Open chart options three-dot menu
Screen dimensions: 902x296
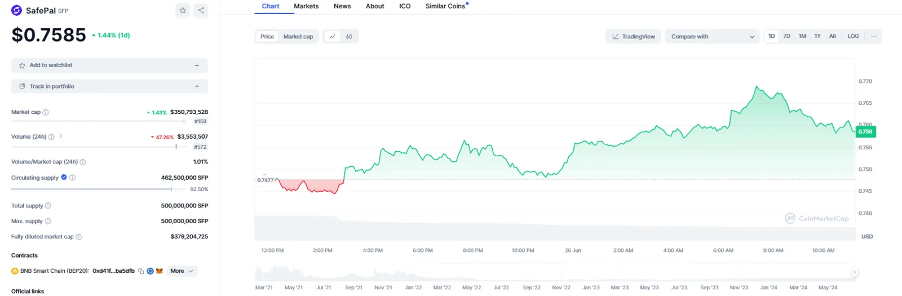(x=874, y=37)
